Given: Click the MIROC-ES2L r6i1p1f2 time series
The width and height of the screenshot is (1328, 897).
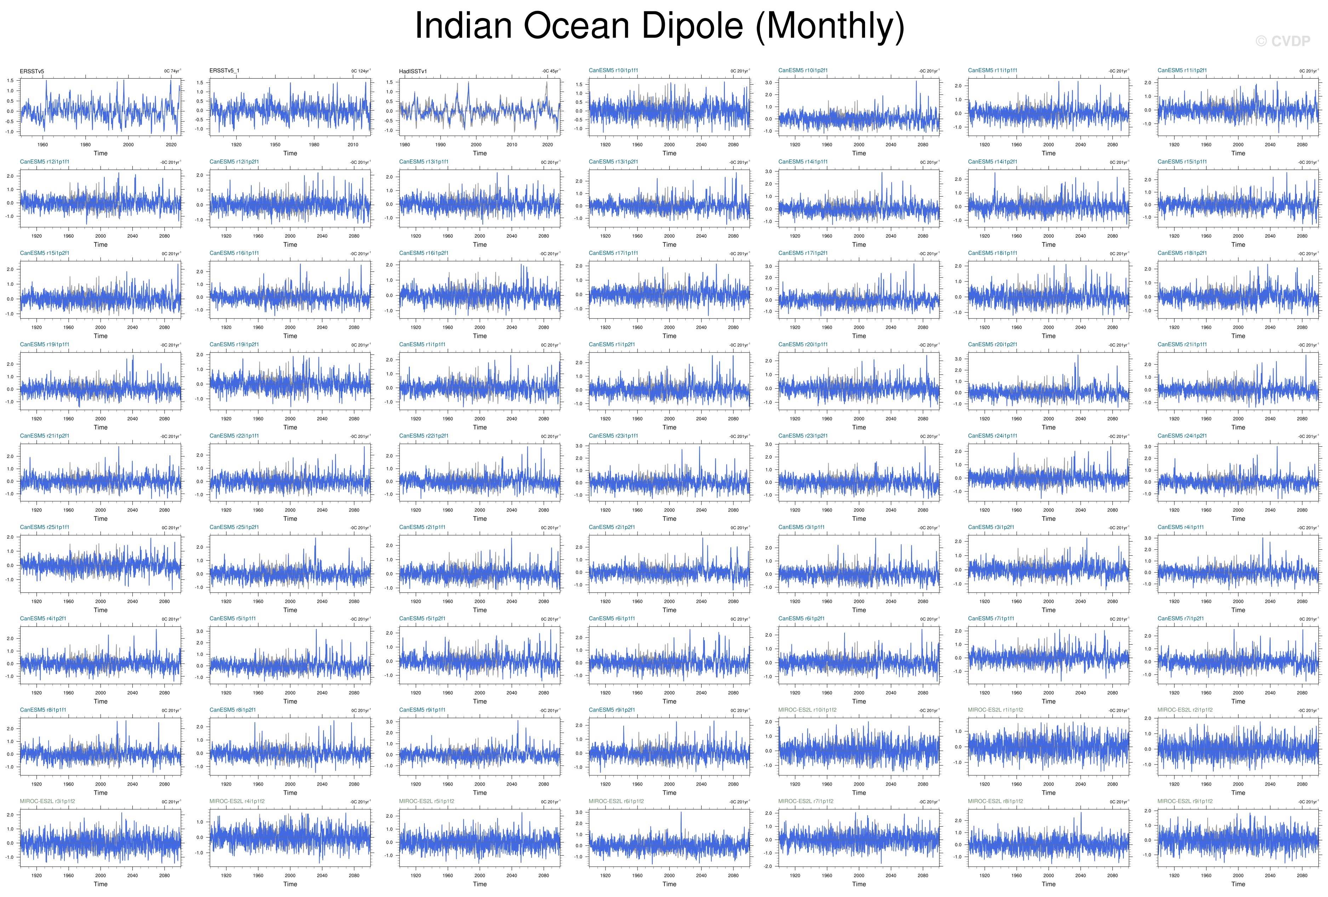Looking at the screenshot, I should [x=669, y=838].
